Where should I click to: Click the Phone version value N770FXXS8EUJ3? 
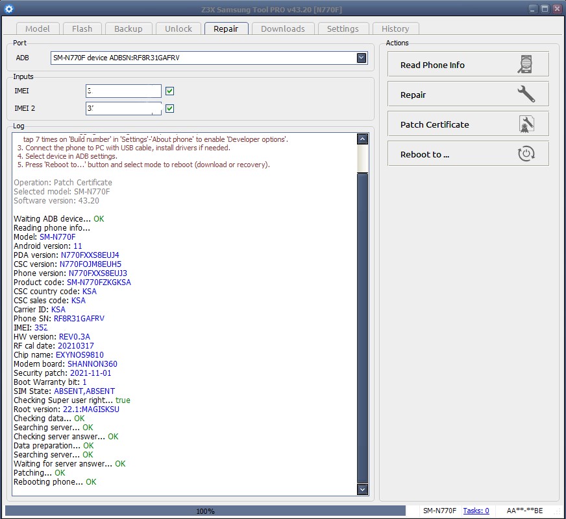[x=98, y=273]
